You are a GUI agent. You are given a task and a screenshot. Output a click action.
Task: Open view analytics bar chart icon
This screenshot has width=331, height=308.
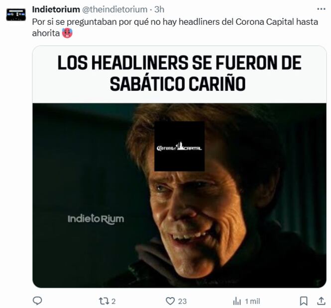237,301
